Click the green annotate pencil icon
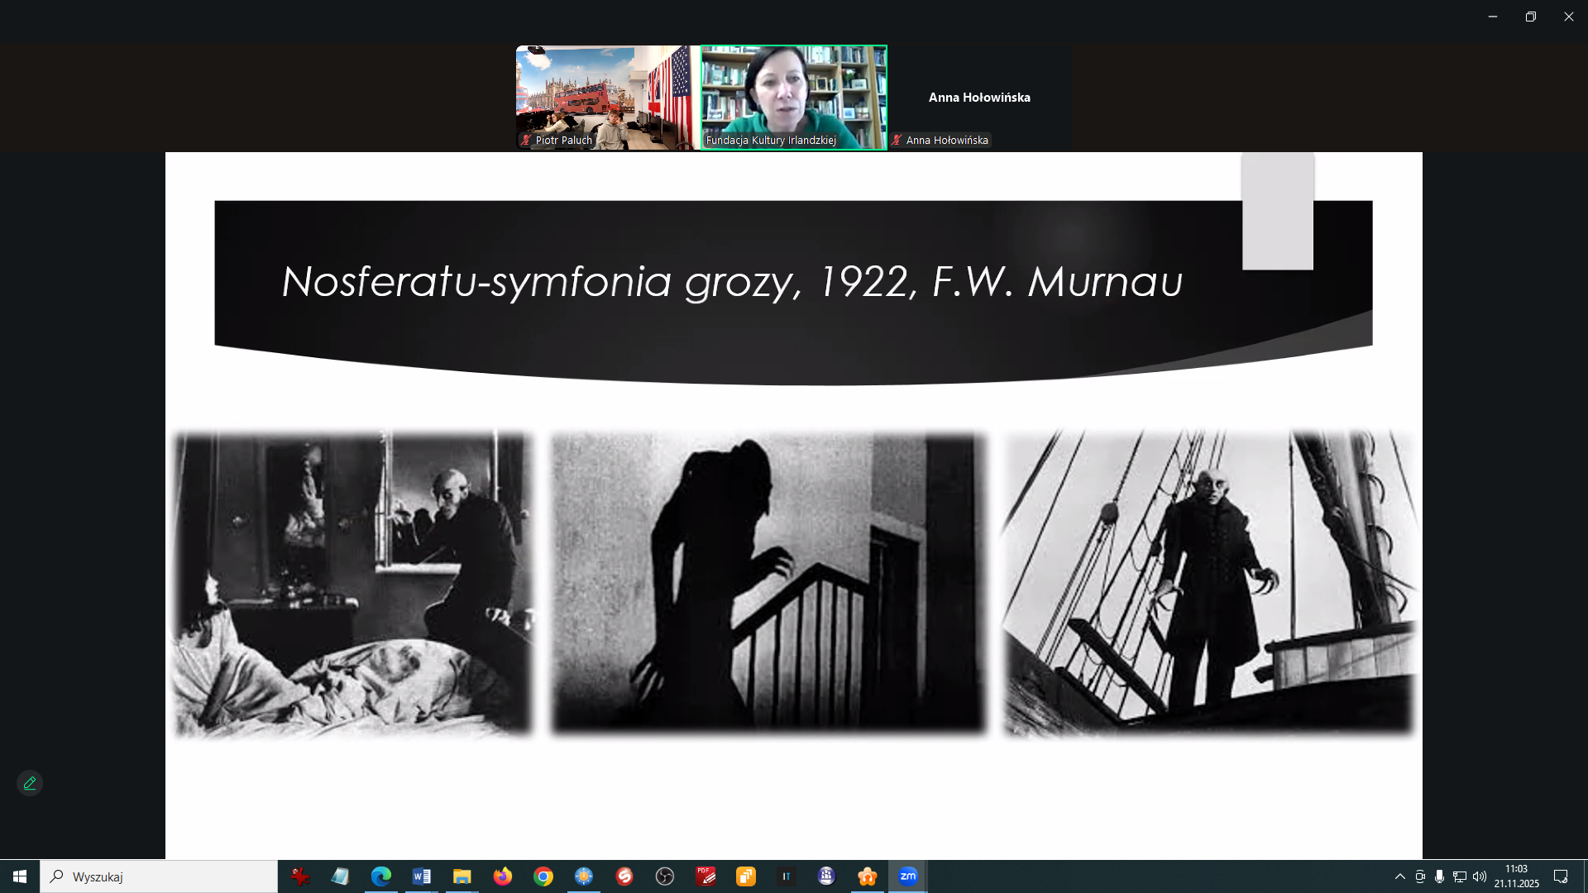This screenshot has width=1588, height=893. [30, 783]
